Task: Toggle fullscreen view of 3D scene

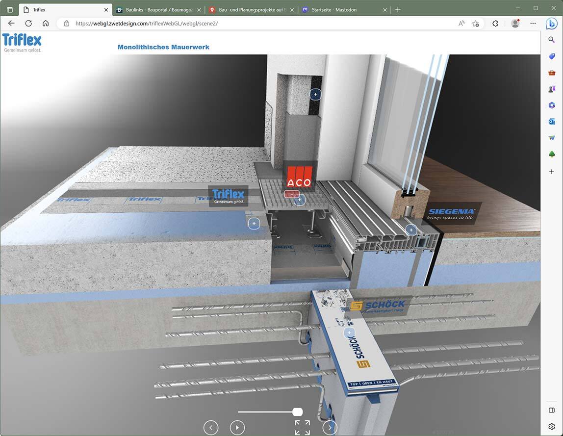Action: pyautogui.click(x=302, y=427)
